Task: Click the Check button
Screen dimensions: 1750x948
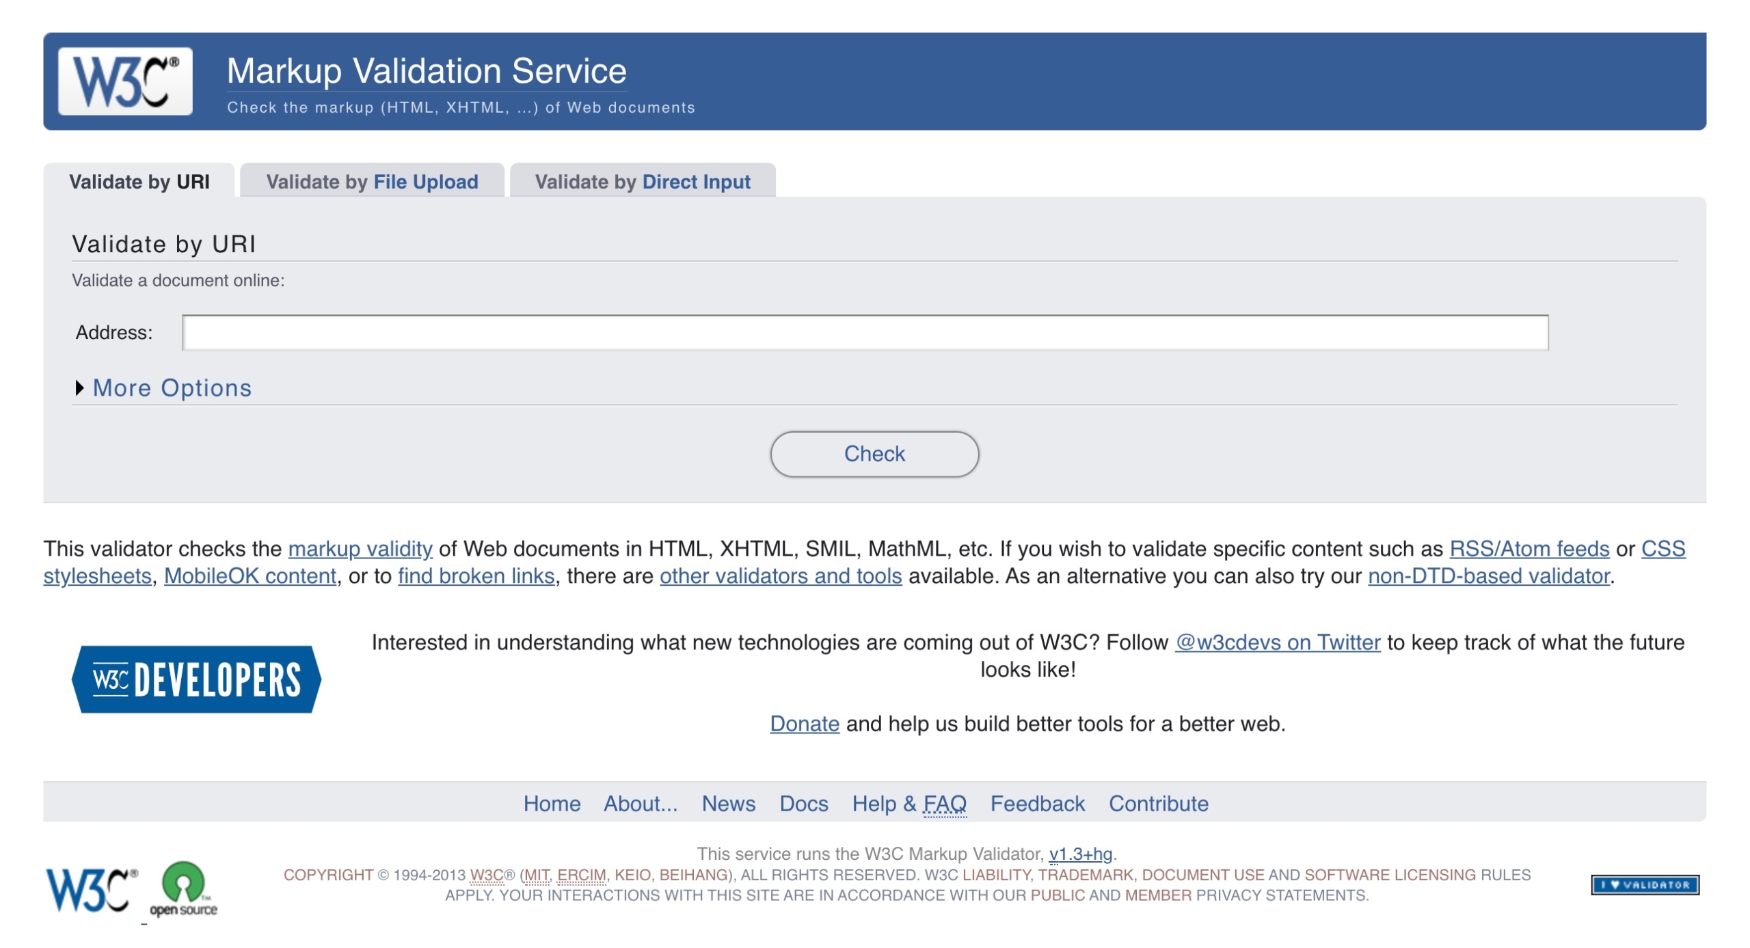Action: pyautogui.click(x=874, y=454)
